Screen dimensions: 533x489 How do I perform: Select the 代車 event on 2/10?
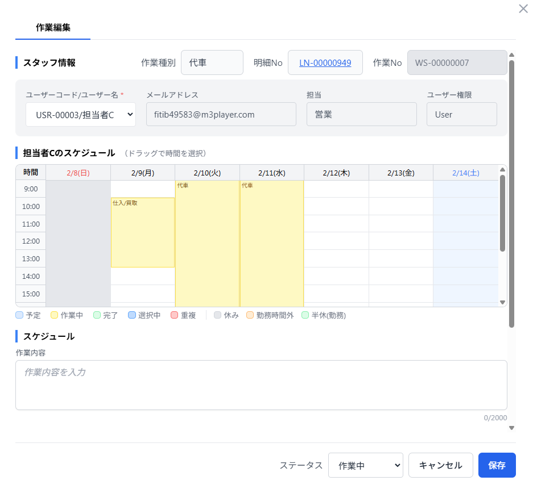(207, 243)
